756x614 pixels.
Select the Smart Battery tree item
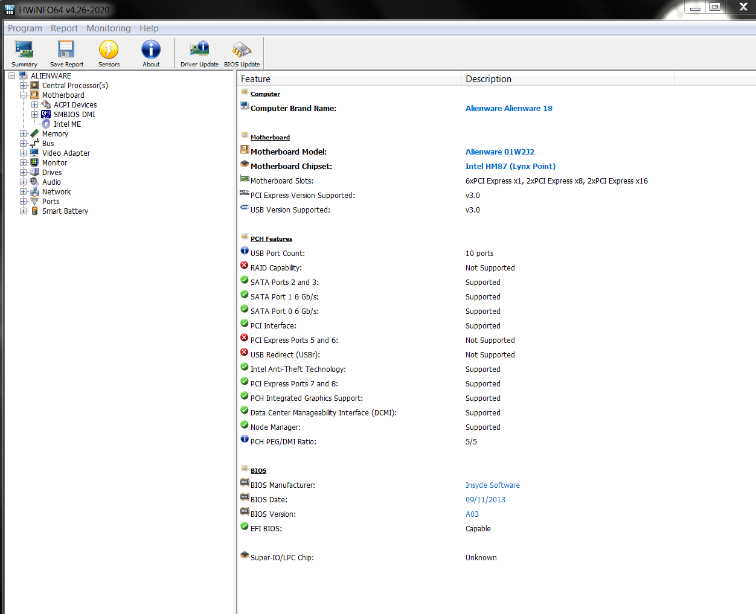pos(65,211)
